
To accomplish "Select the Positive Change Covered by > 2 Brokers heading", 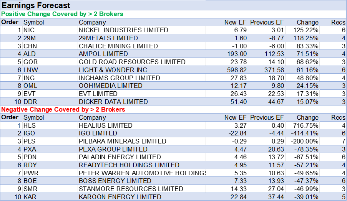I will click(x=62, y=14).
